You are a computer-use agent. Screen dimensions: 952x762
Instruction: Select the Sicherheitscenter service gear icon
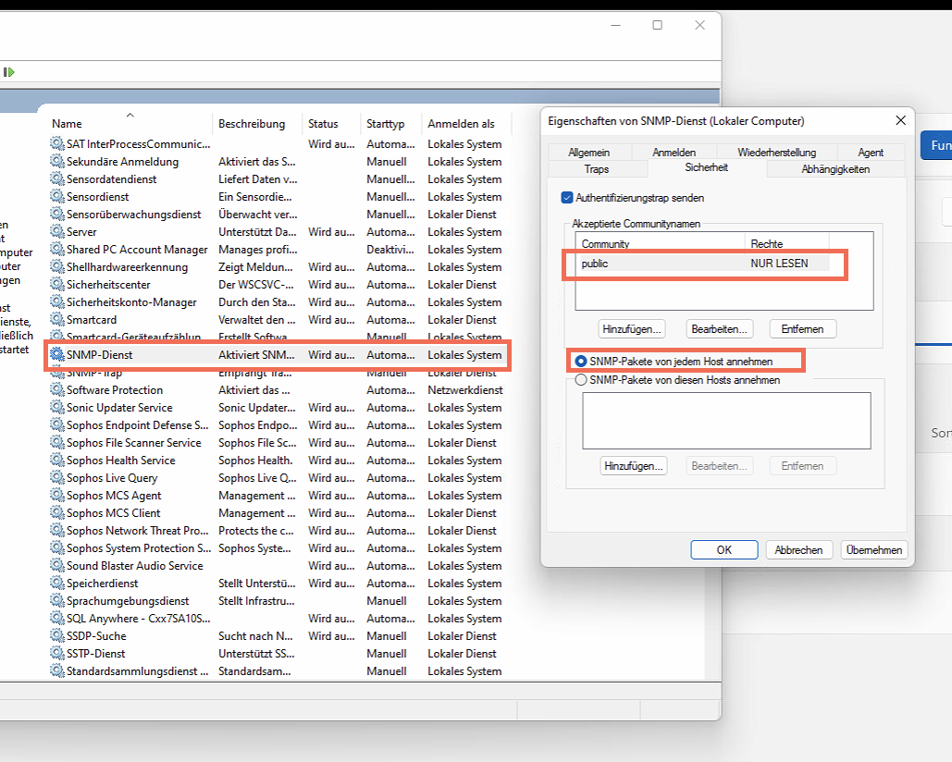pyautogui.click(x=57, y=285)
